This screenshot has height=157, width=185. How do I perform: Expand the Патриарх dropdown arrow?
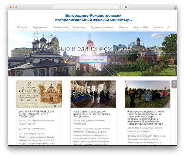[28, 27]
